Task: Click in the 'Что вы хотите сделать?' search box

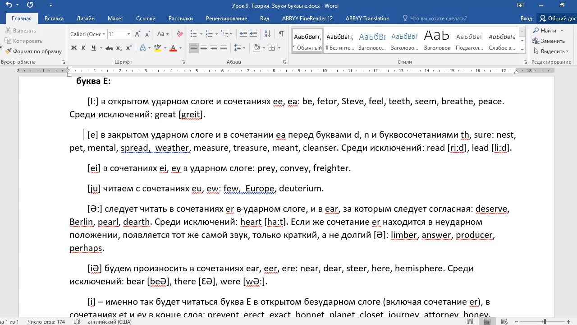Action: (x=438, y=19)
